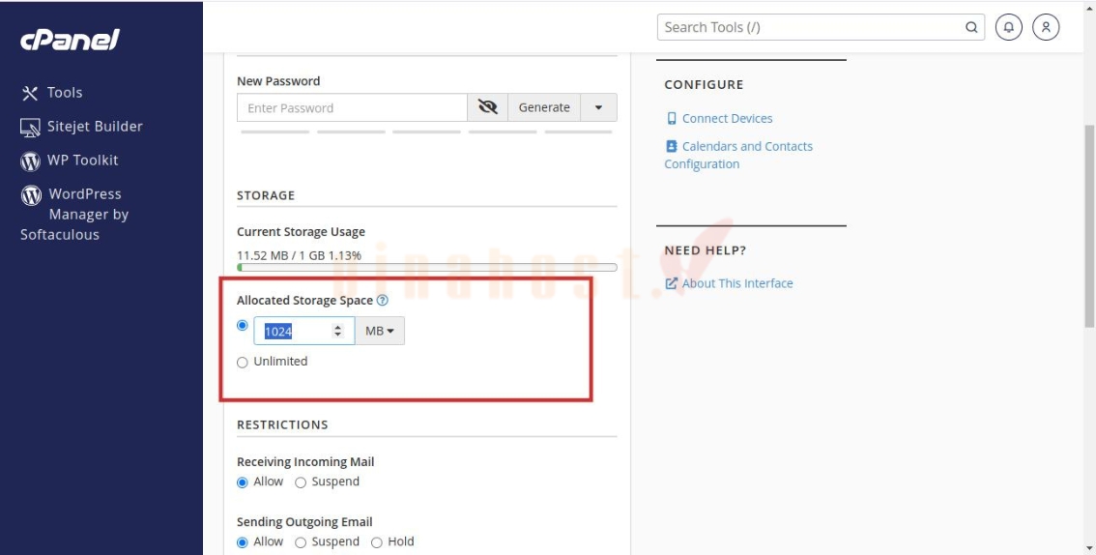Focus the Search Tools field

pyautogui.click(x=821, y=27)
